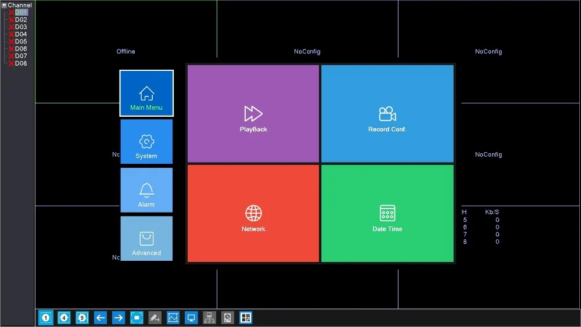581x327 pixels.
Task: Select channel D03 in the tree
Action: [21, 27]
